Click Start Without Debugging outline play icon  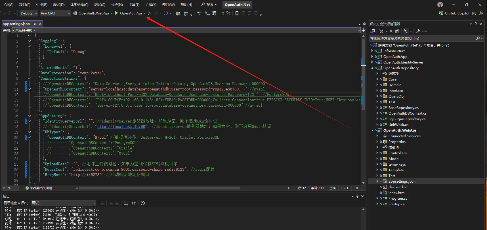pyautogui.click(x=149, y=13)
